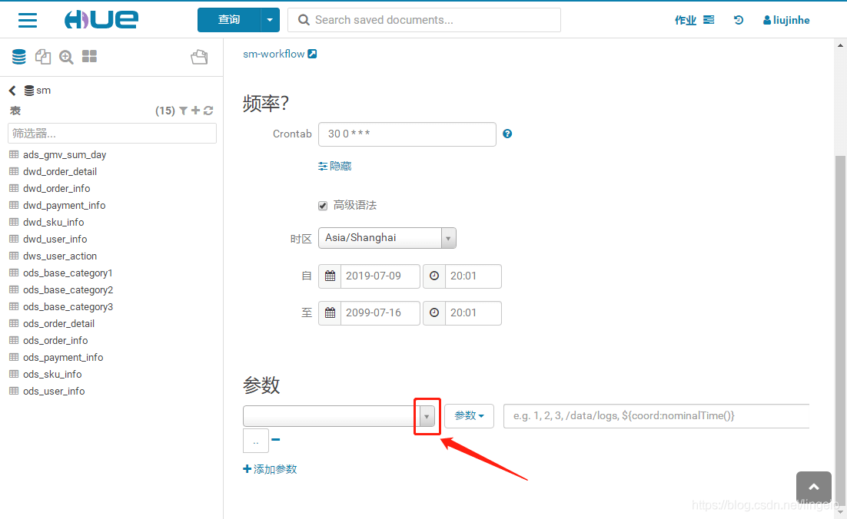Open the apps grid icon
This screenshot has height=519, width=847.
(89, 56)
